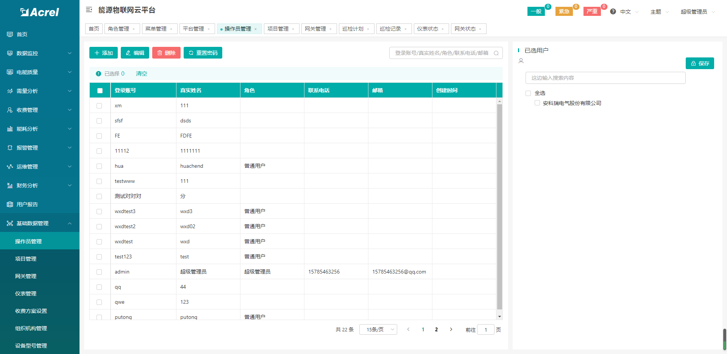Close the 项目管理 tab
The height and width of the screenshot is (354, 727).
point(293,29)
